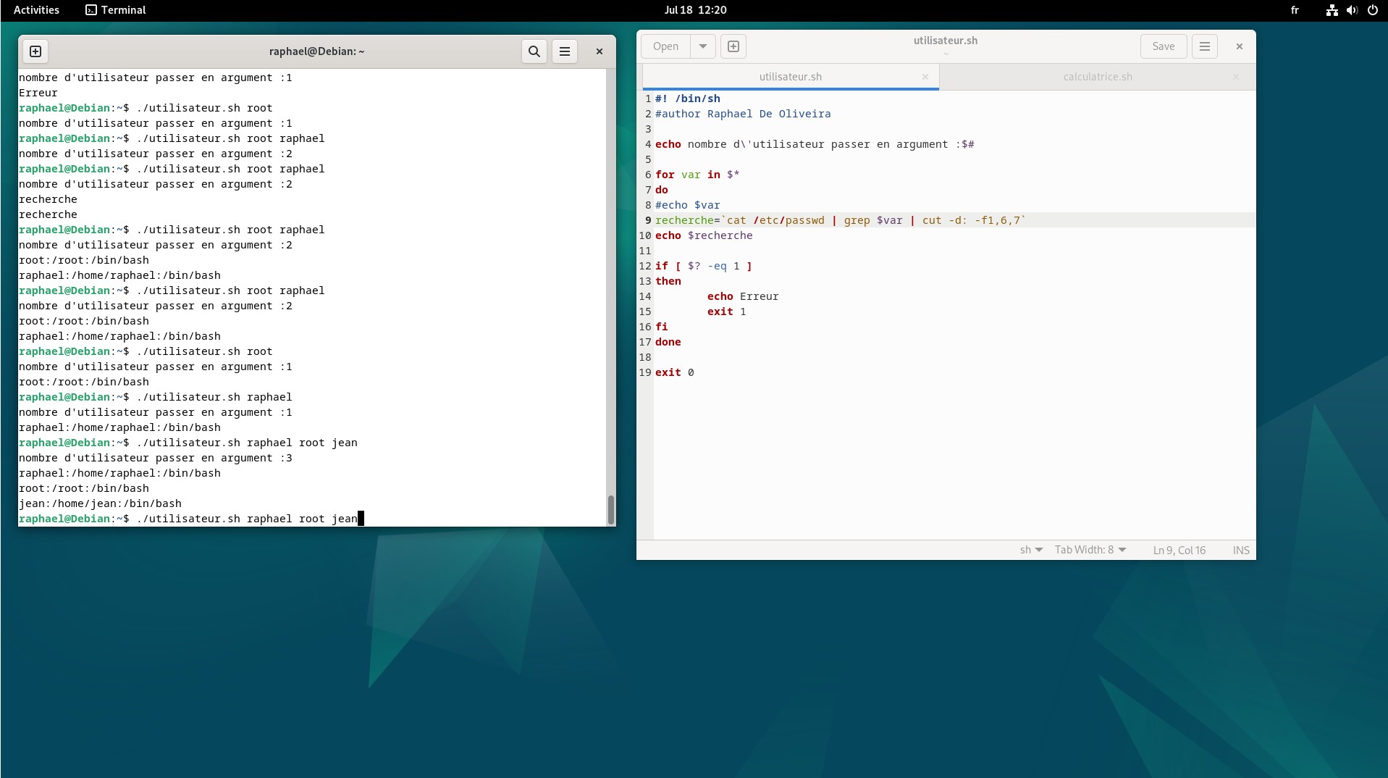The width and height of the screenshot is (1388, 778).
Task: Open the gedit hamburger menu
Action: tap(1204, 46)
